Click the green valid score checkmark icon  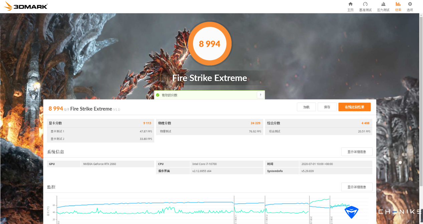tap(158, 95)
